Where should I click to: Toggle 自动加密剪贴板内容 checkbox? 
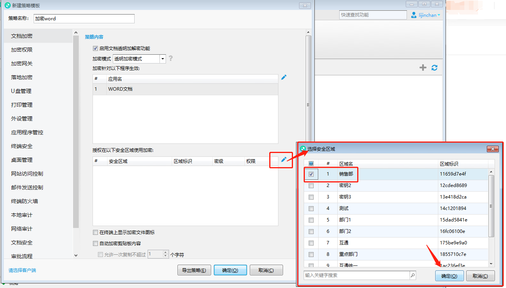pyautogui.click(x=95, y=244)
